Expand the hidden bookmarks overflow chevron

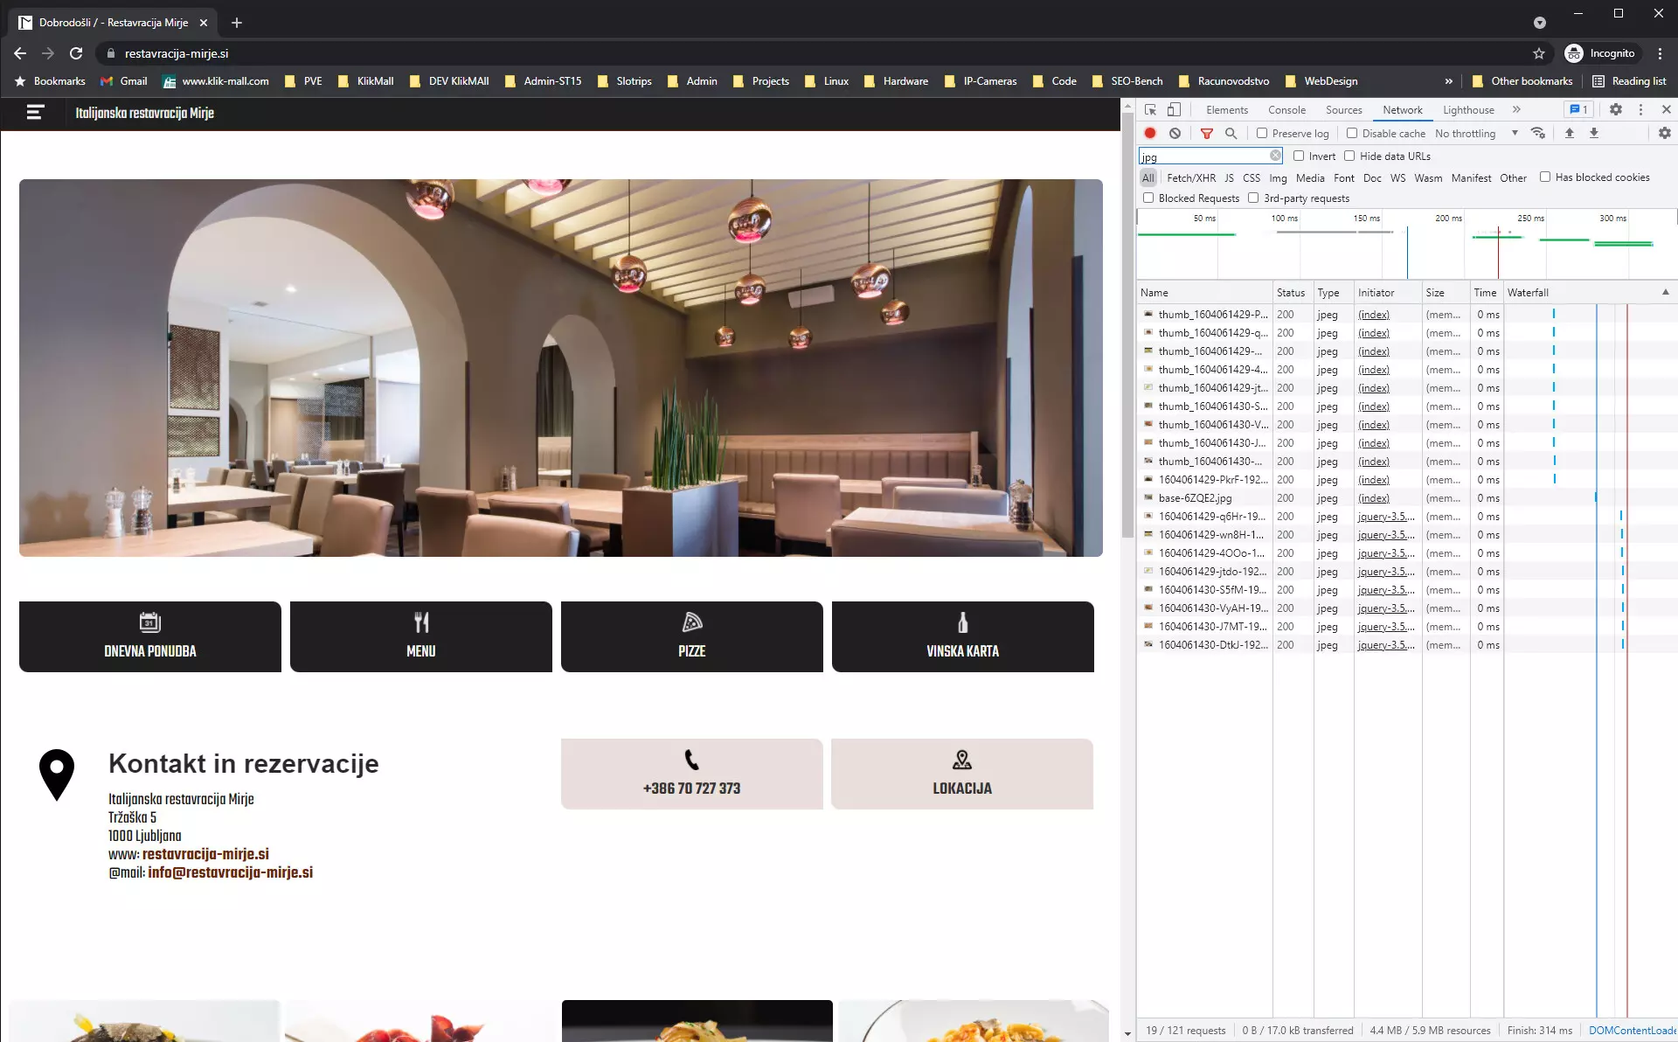pos(1448,81)
